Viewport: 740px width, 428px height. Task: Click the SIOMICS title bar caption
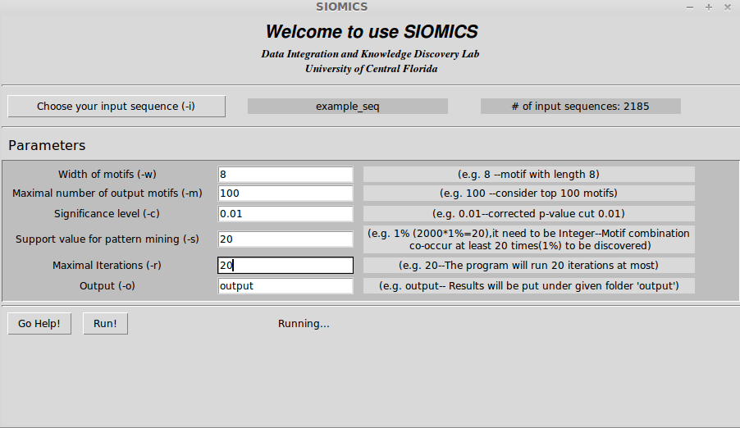click(x=341, y=7)
